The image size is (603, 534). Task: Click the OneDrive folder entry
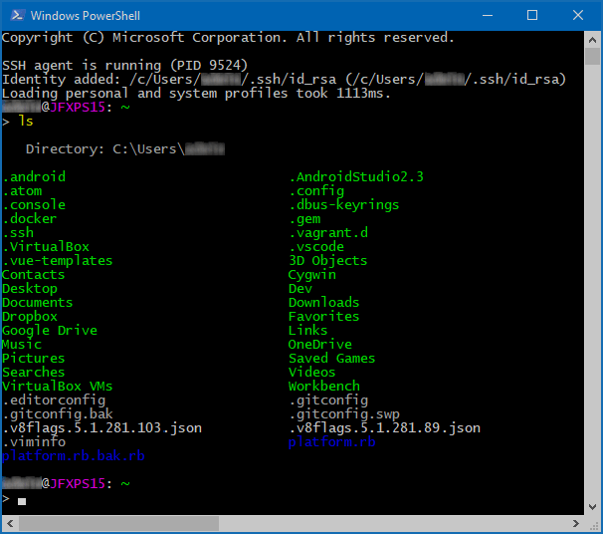tap(320, 344)
